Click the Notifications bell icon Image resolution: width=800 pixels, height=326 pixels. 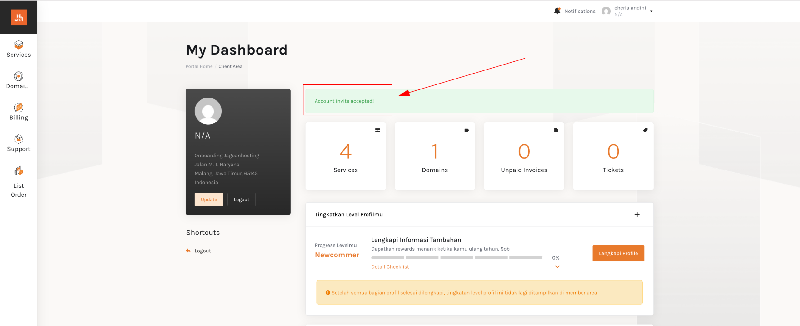click(557, 11)
